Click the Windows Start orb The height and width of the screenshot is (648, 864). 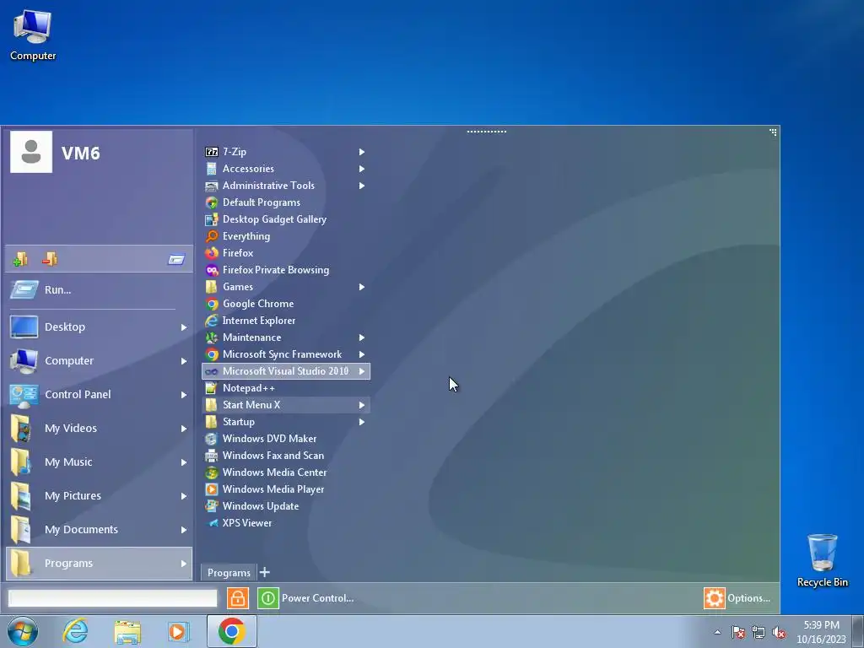pos(23,631)
